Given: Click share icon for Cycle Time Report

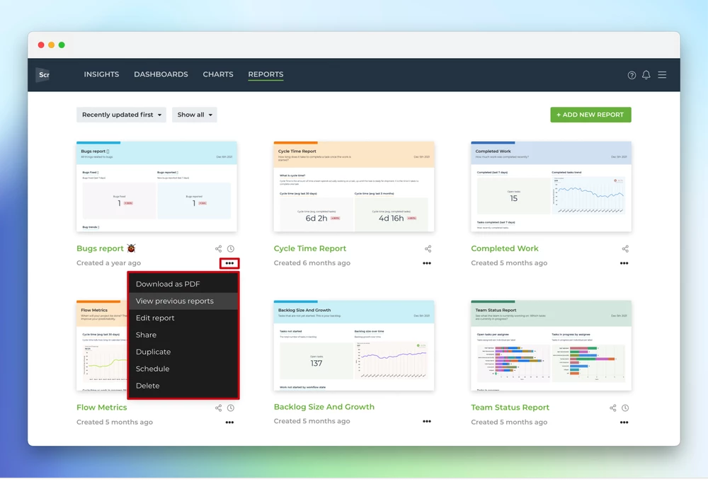Looking at the screenshot, I should [x=428, y=248].
